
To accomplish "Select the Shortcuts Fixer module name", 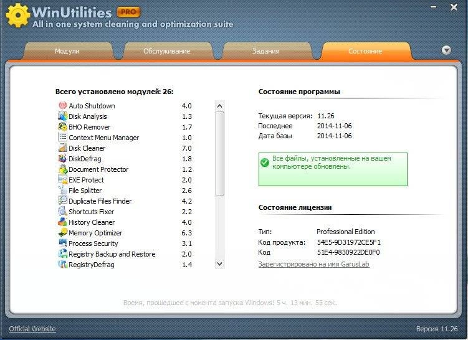I will (92, 212).
